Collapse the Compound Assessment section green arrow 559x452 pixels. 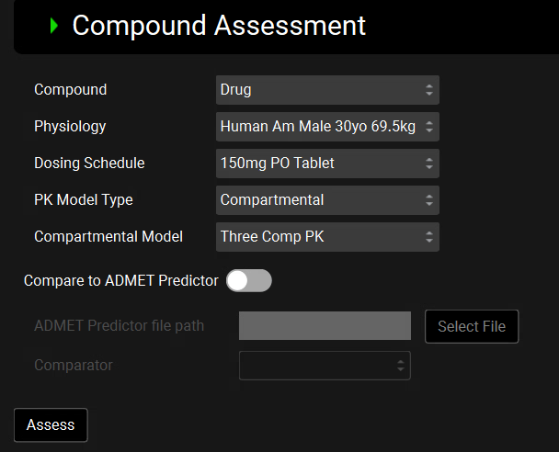54,27
